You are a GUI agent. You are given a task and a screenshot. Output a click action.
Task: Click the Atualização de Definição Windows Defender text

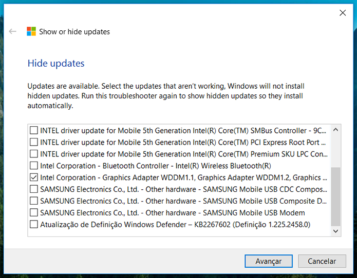point(175,225)
